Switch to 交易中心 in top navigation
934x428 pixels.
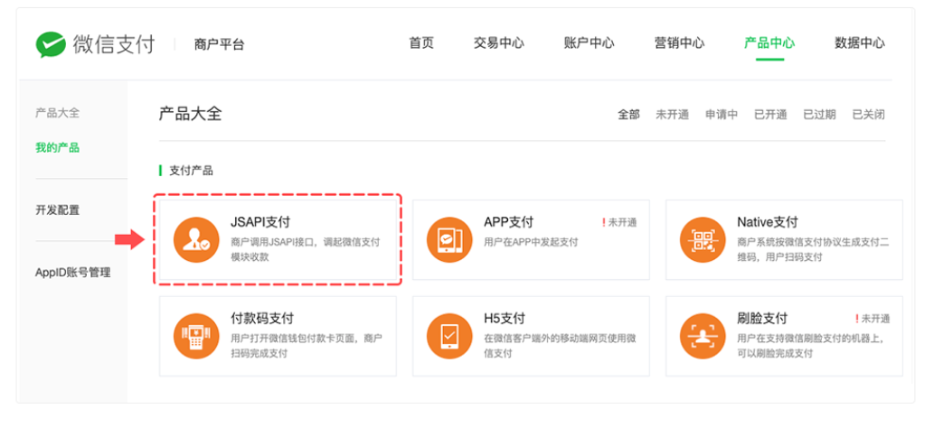(498, 43)
